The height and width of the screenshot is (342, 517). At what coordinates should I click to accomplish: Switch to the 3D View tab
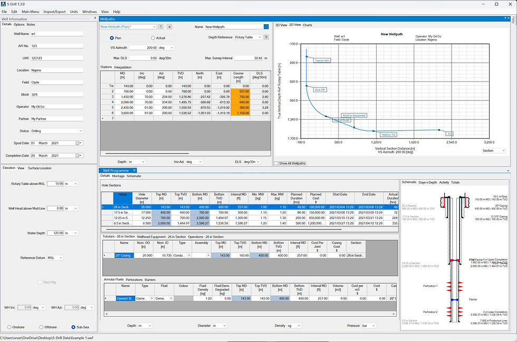281,25
